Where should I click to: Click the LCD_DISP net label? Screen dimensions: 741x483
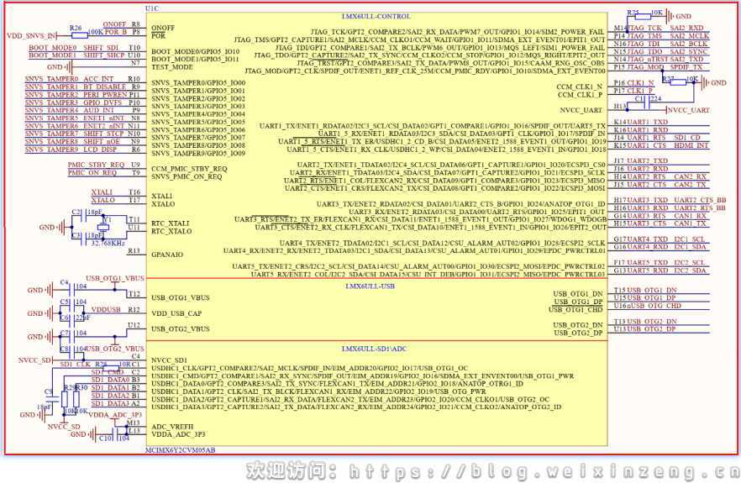pyautogui.click(x=100, y=150)
